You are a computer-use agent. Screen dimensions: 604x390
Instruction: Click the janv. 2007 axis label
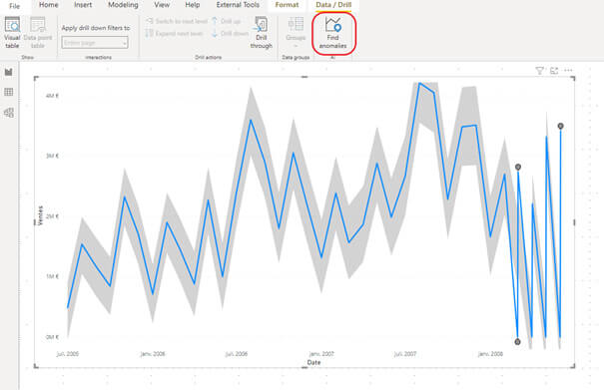321,354
